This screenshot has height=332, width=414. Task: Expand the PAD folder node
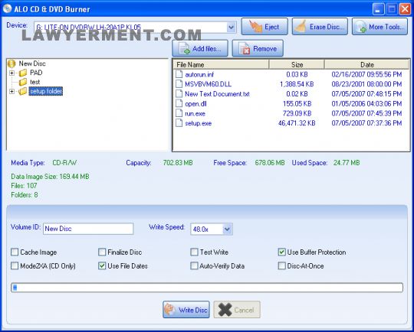11,73
